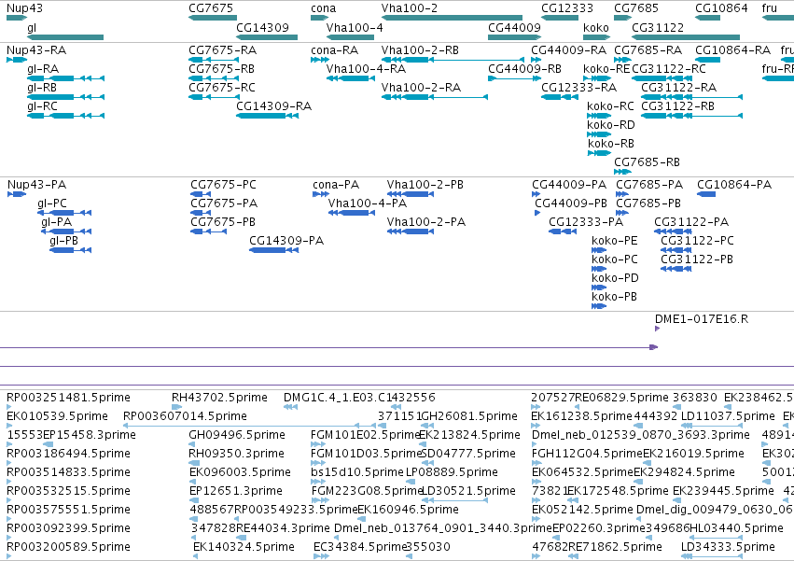The image size is (794, 561).
Task: Click the CG10864 gene label
Action: (x=721, y=8)
